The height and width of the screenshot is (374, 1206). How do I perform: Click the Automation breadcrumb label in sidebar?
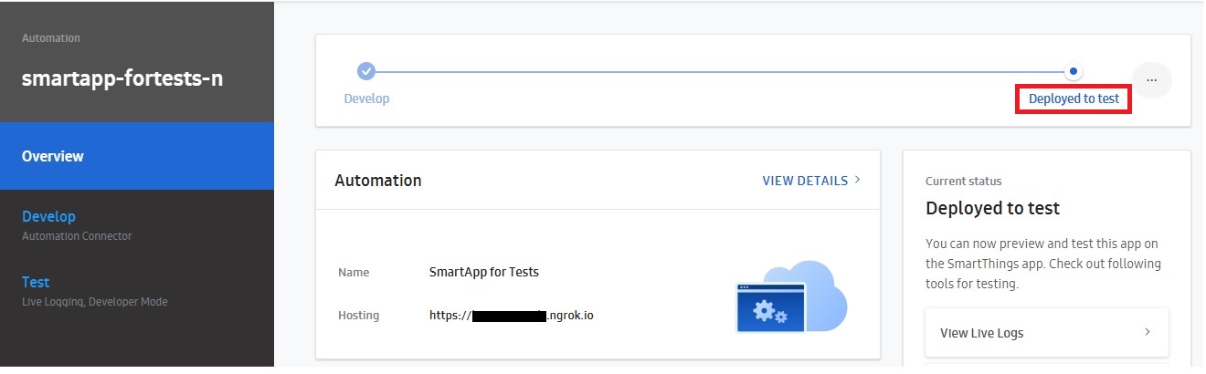coord(51,38)
